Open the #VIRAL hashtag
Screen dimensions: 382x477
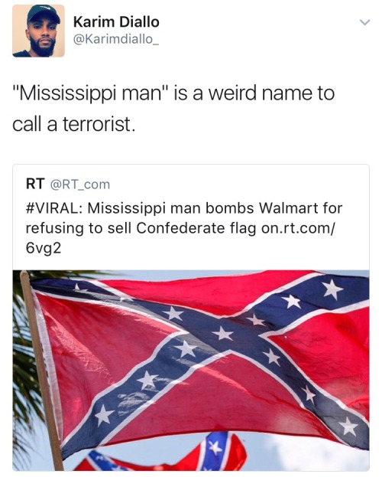click(54, 208)
